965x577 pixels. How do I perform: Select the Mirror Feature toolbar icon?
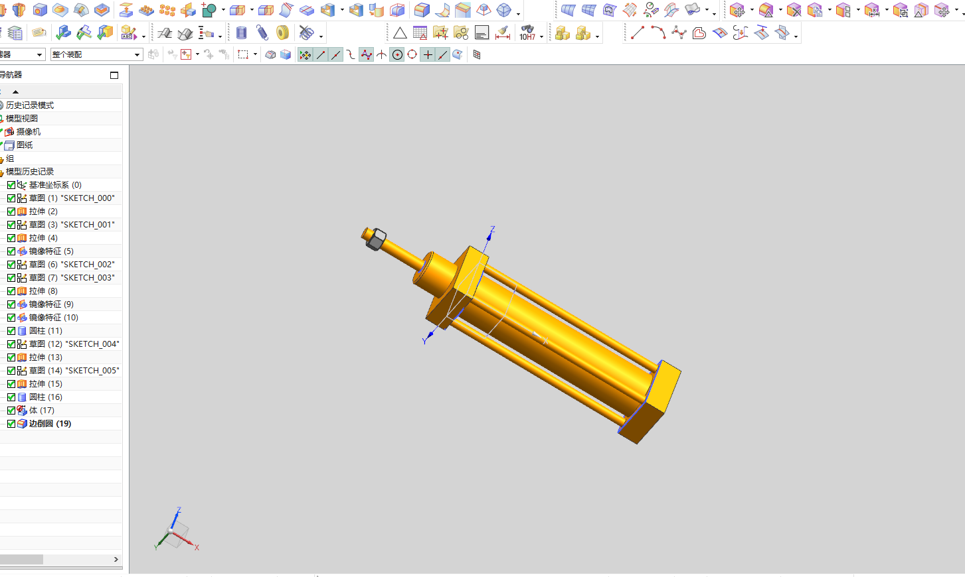coord(189,10)
